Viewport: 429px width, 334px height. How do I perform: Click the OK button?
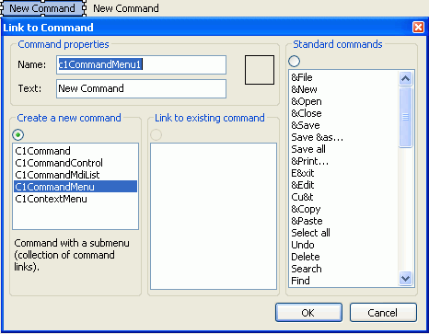308,313
